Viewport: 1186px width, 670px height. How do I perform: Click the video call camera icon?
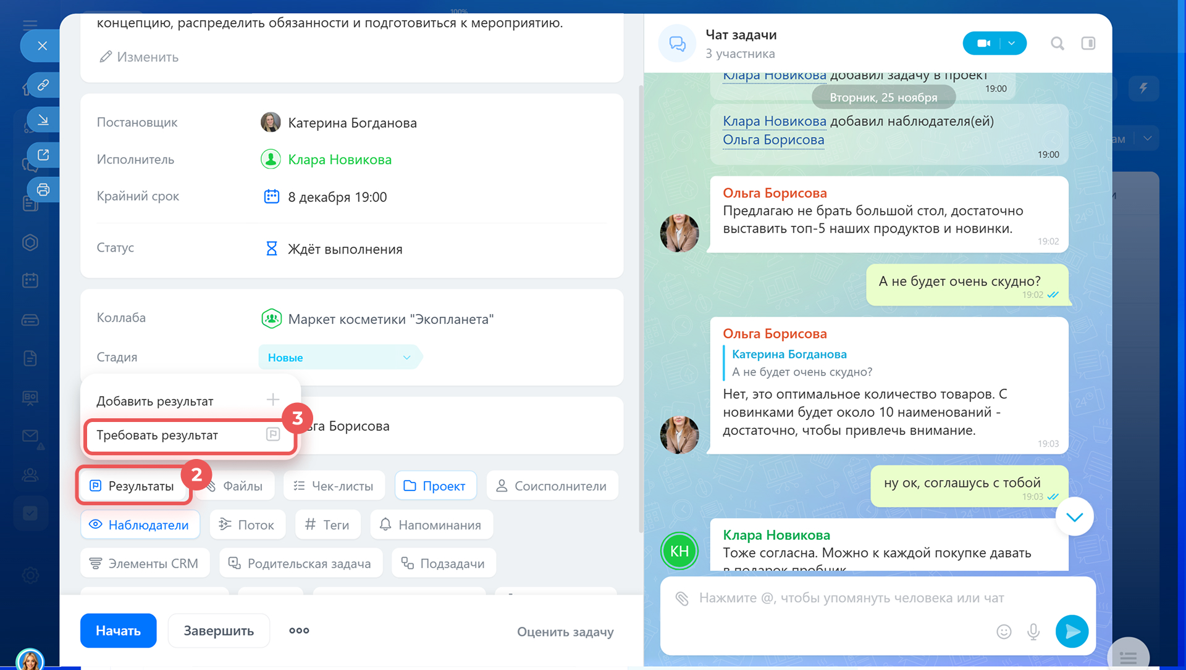click(983, 43)
